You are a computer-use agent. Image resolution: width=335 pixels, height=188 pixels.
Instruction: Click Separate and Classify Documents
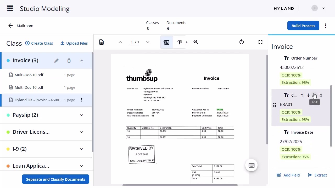[55, 179]
